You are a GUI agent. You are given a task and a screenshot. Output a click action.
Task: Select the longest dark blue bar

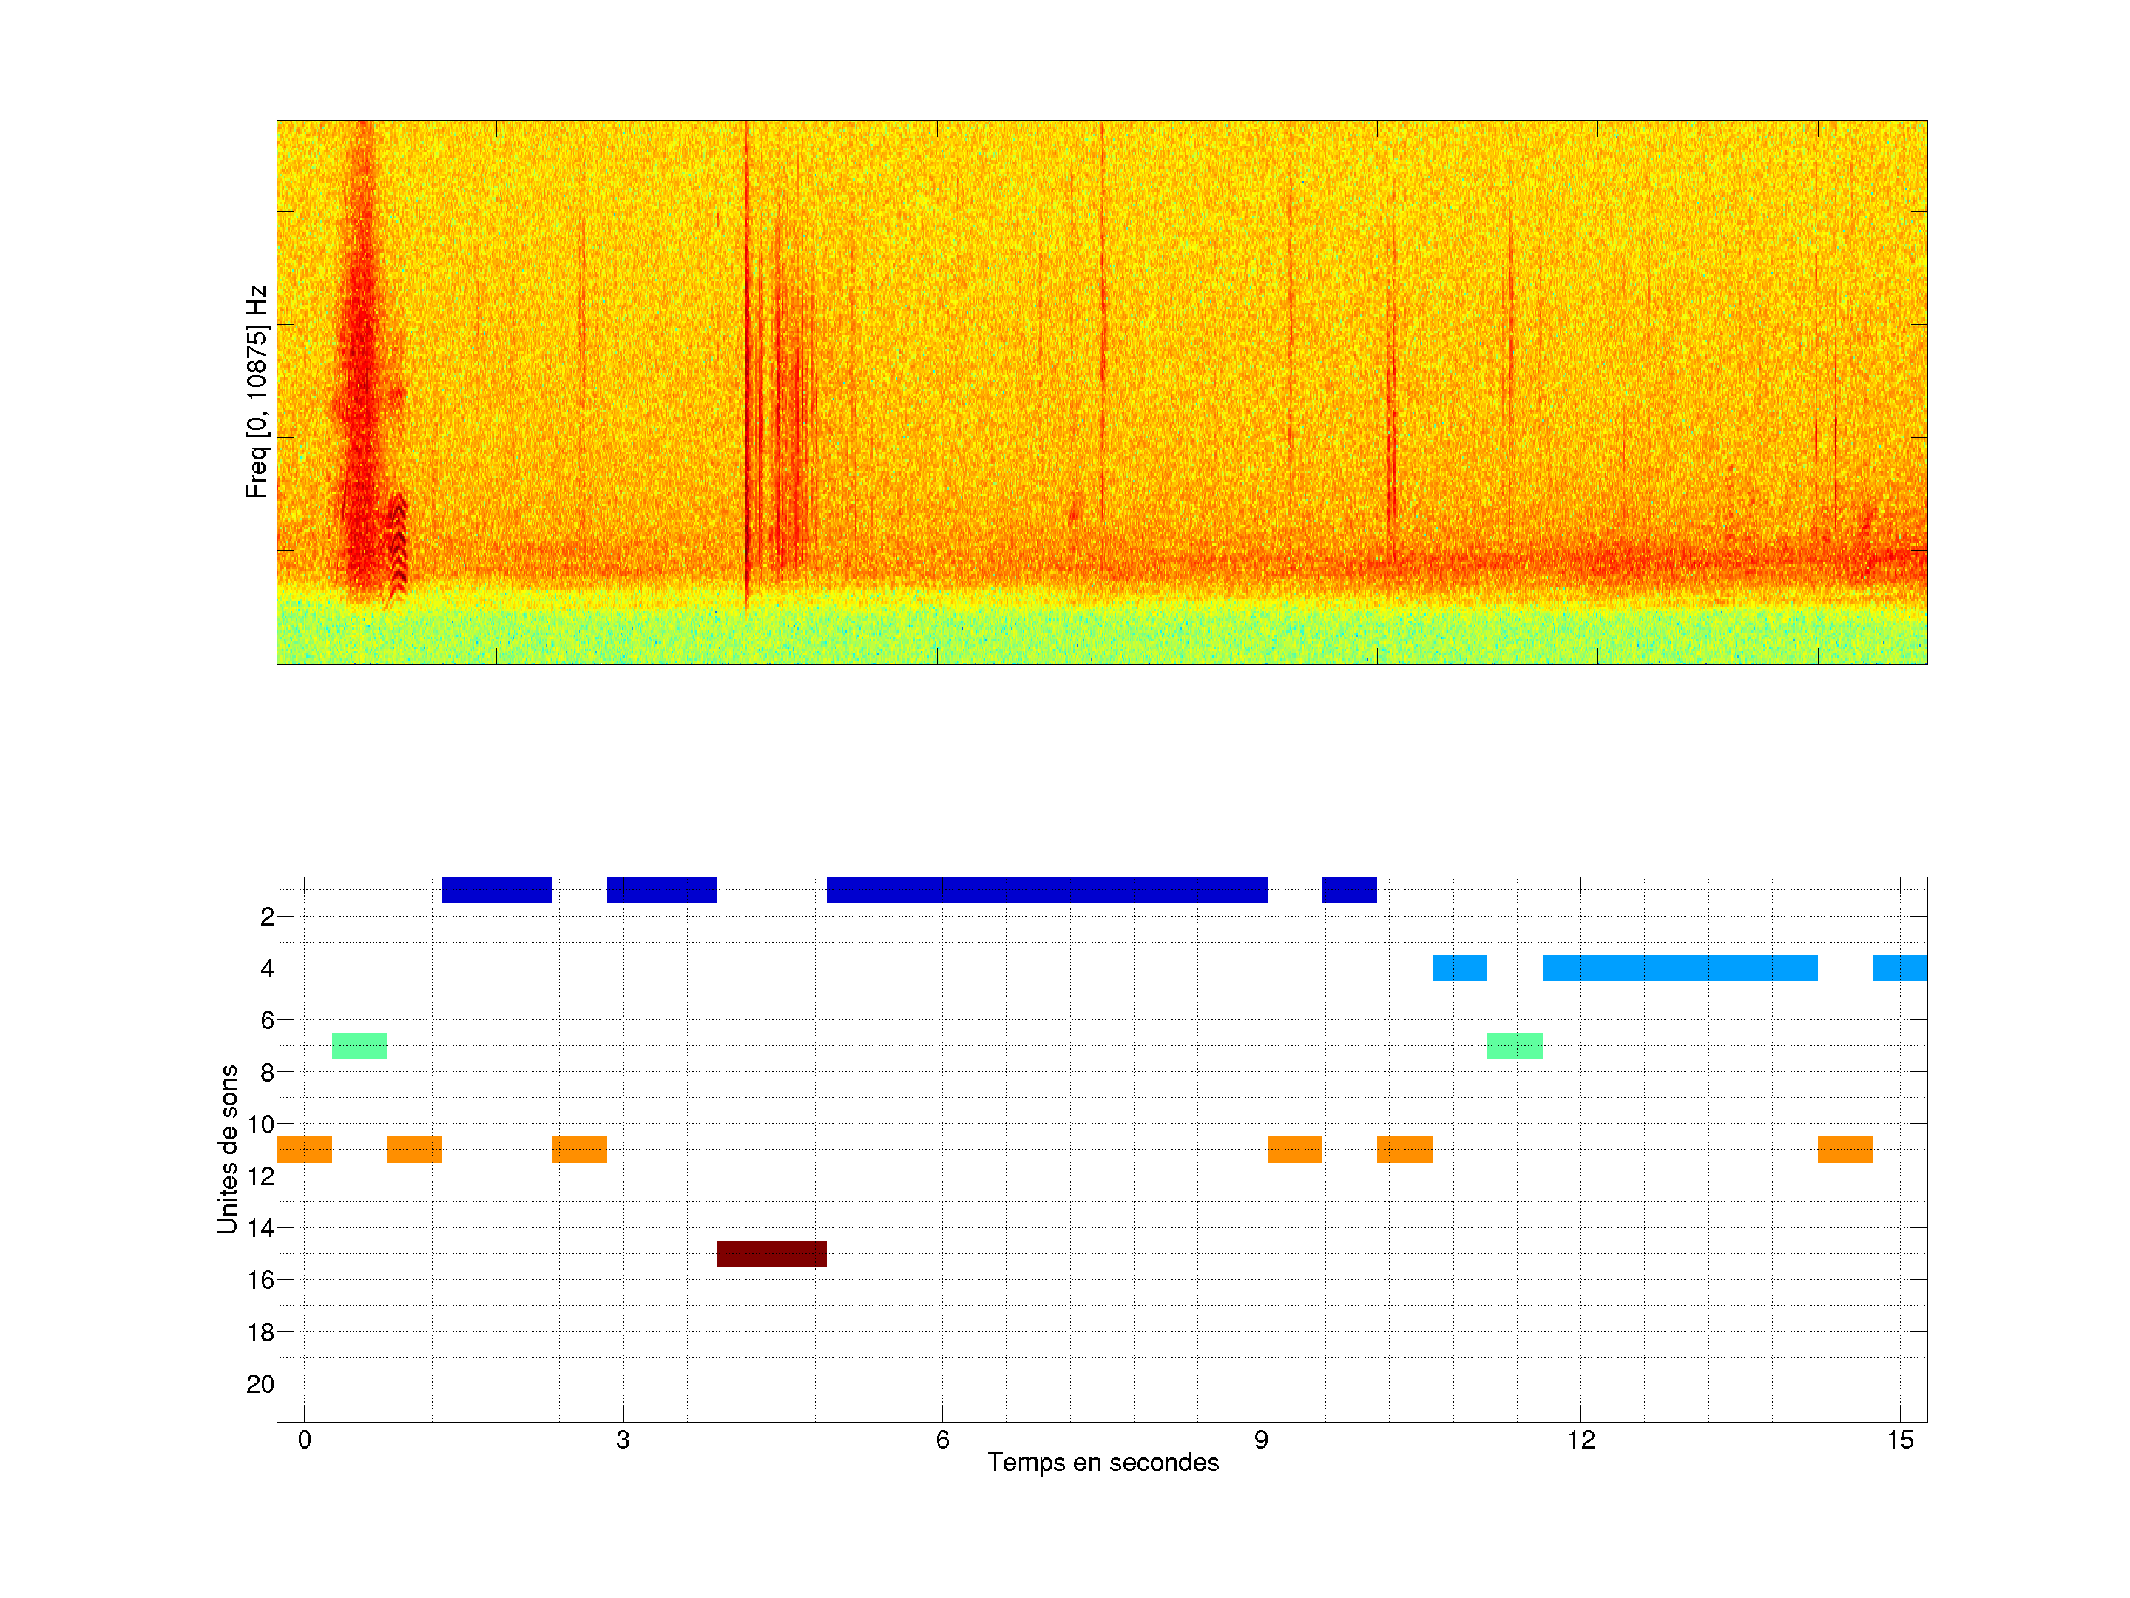1047,889
